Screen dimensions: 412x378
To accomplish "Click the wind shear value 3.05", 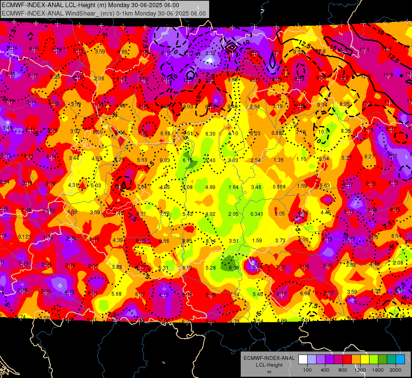I will pos(279,213).
